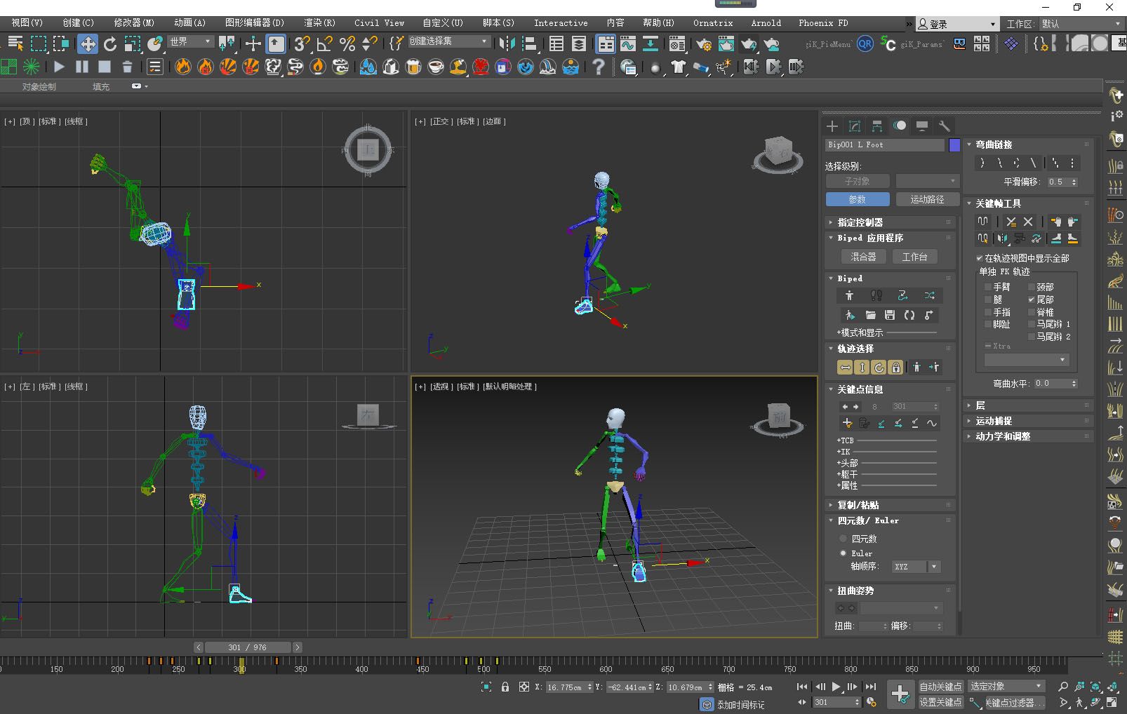The image size is (1127, 714).
Task: Activate the Rotate tool in main toolbar
Action: [x=110, y=44]
